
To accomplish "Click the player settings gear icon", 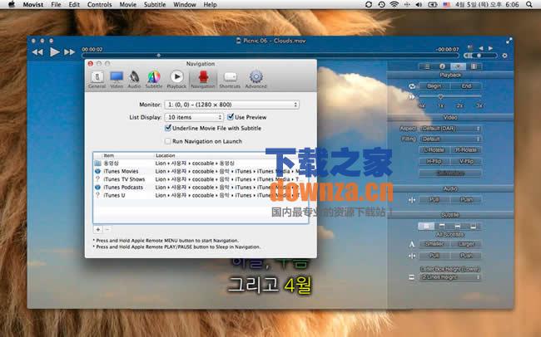I will [504, 56].
